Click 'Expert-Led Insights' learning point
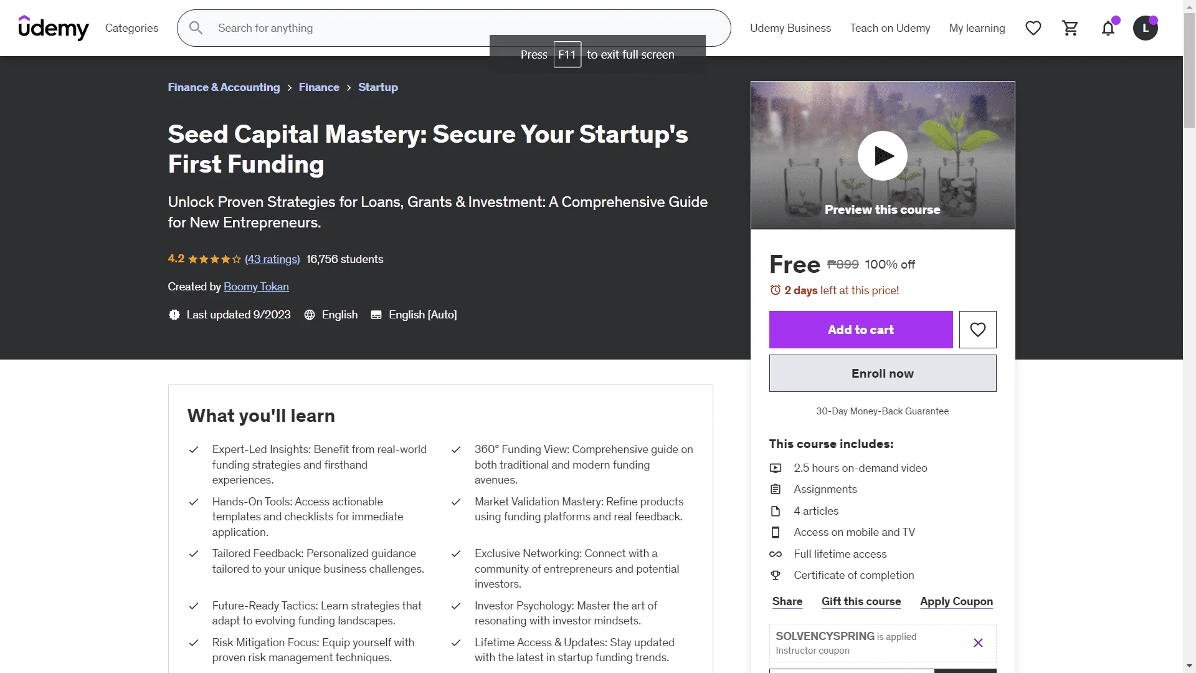 click(x=320, y=465)
